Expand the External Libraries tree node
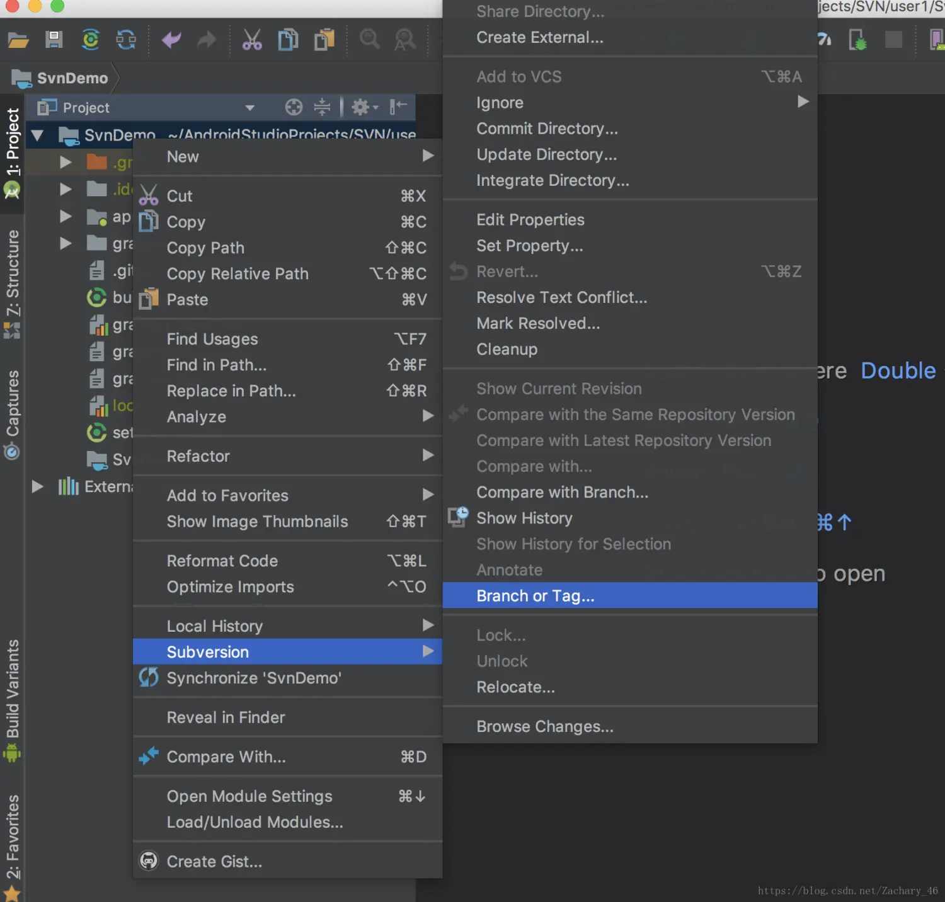 click(x=38, y=486)
